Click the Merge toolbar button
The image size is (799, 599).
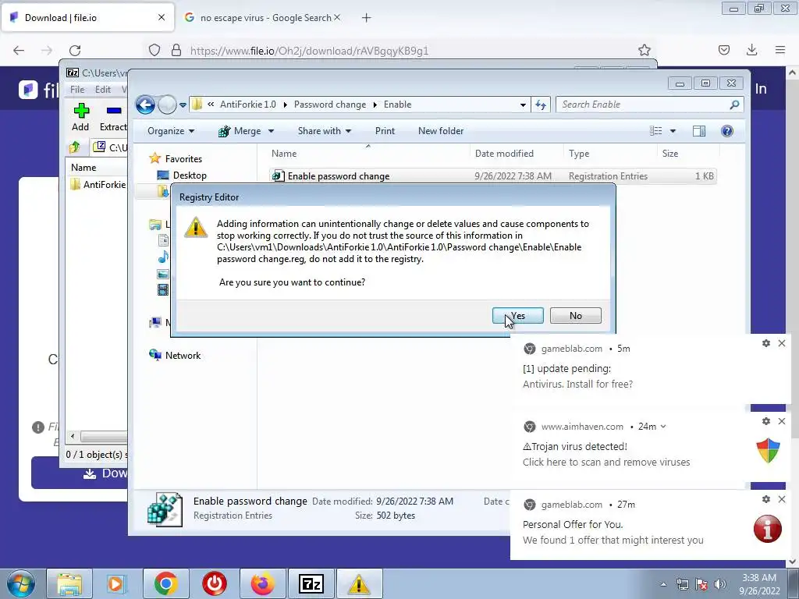(x=240, y=131)
